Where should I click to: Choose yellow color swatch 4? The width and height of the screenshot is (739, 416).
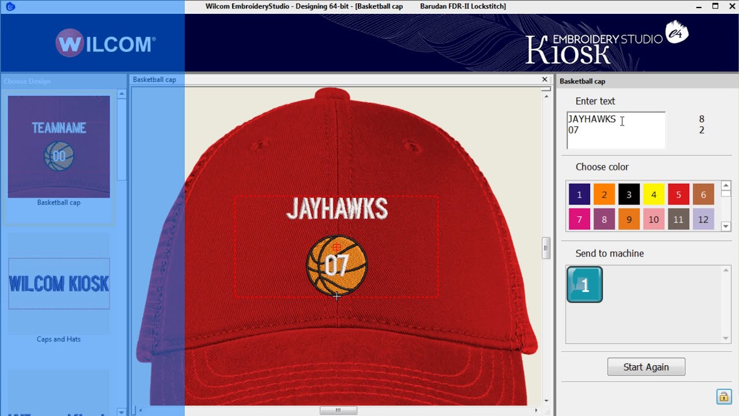point(654,195)
